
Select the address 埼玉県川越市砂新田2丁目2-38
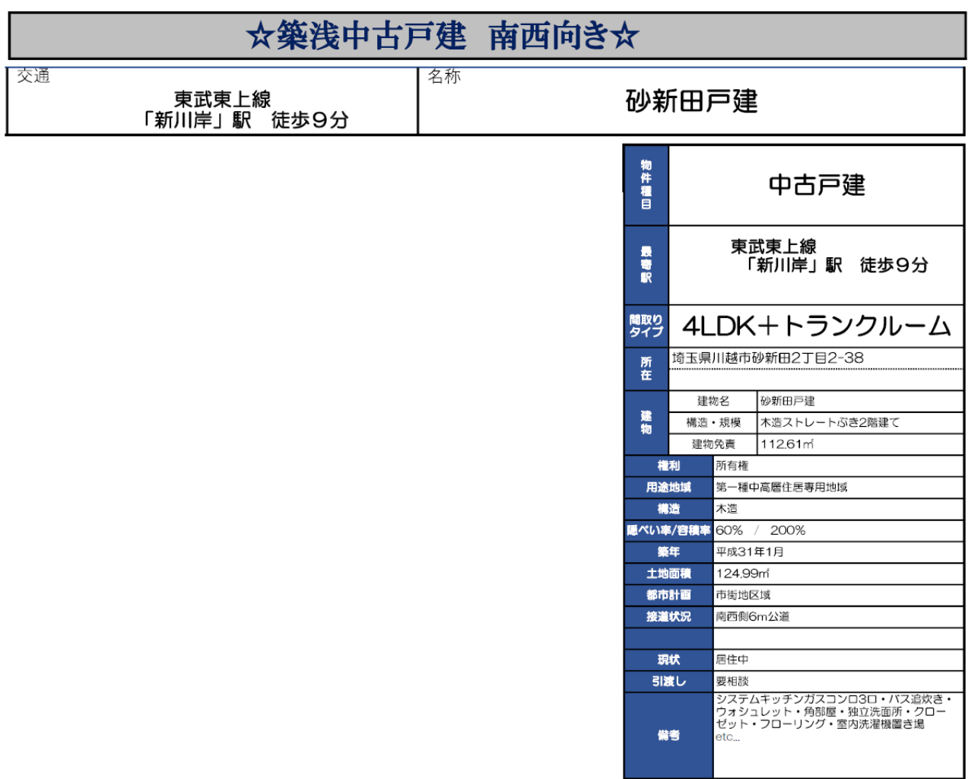click(x=767, y=358)
